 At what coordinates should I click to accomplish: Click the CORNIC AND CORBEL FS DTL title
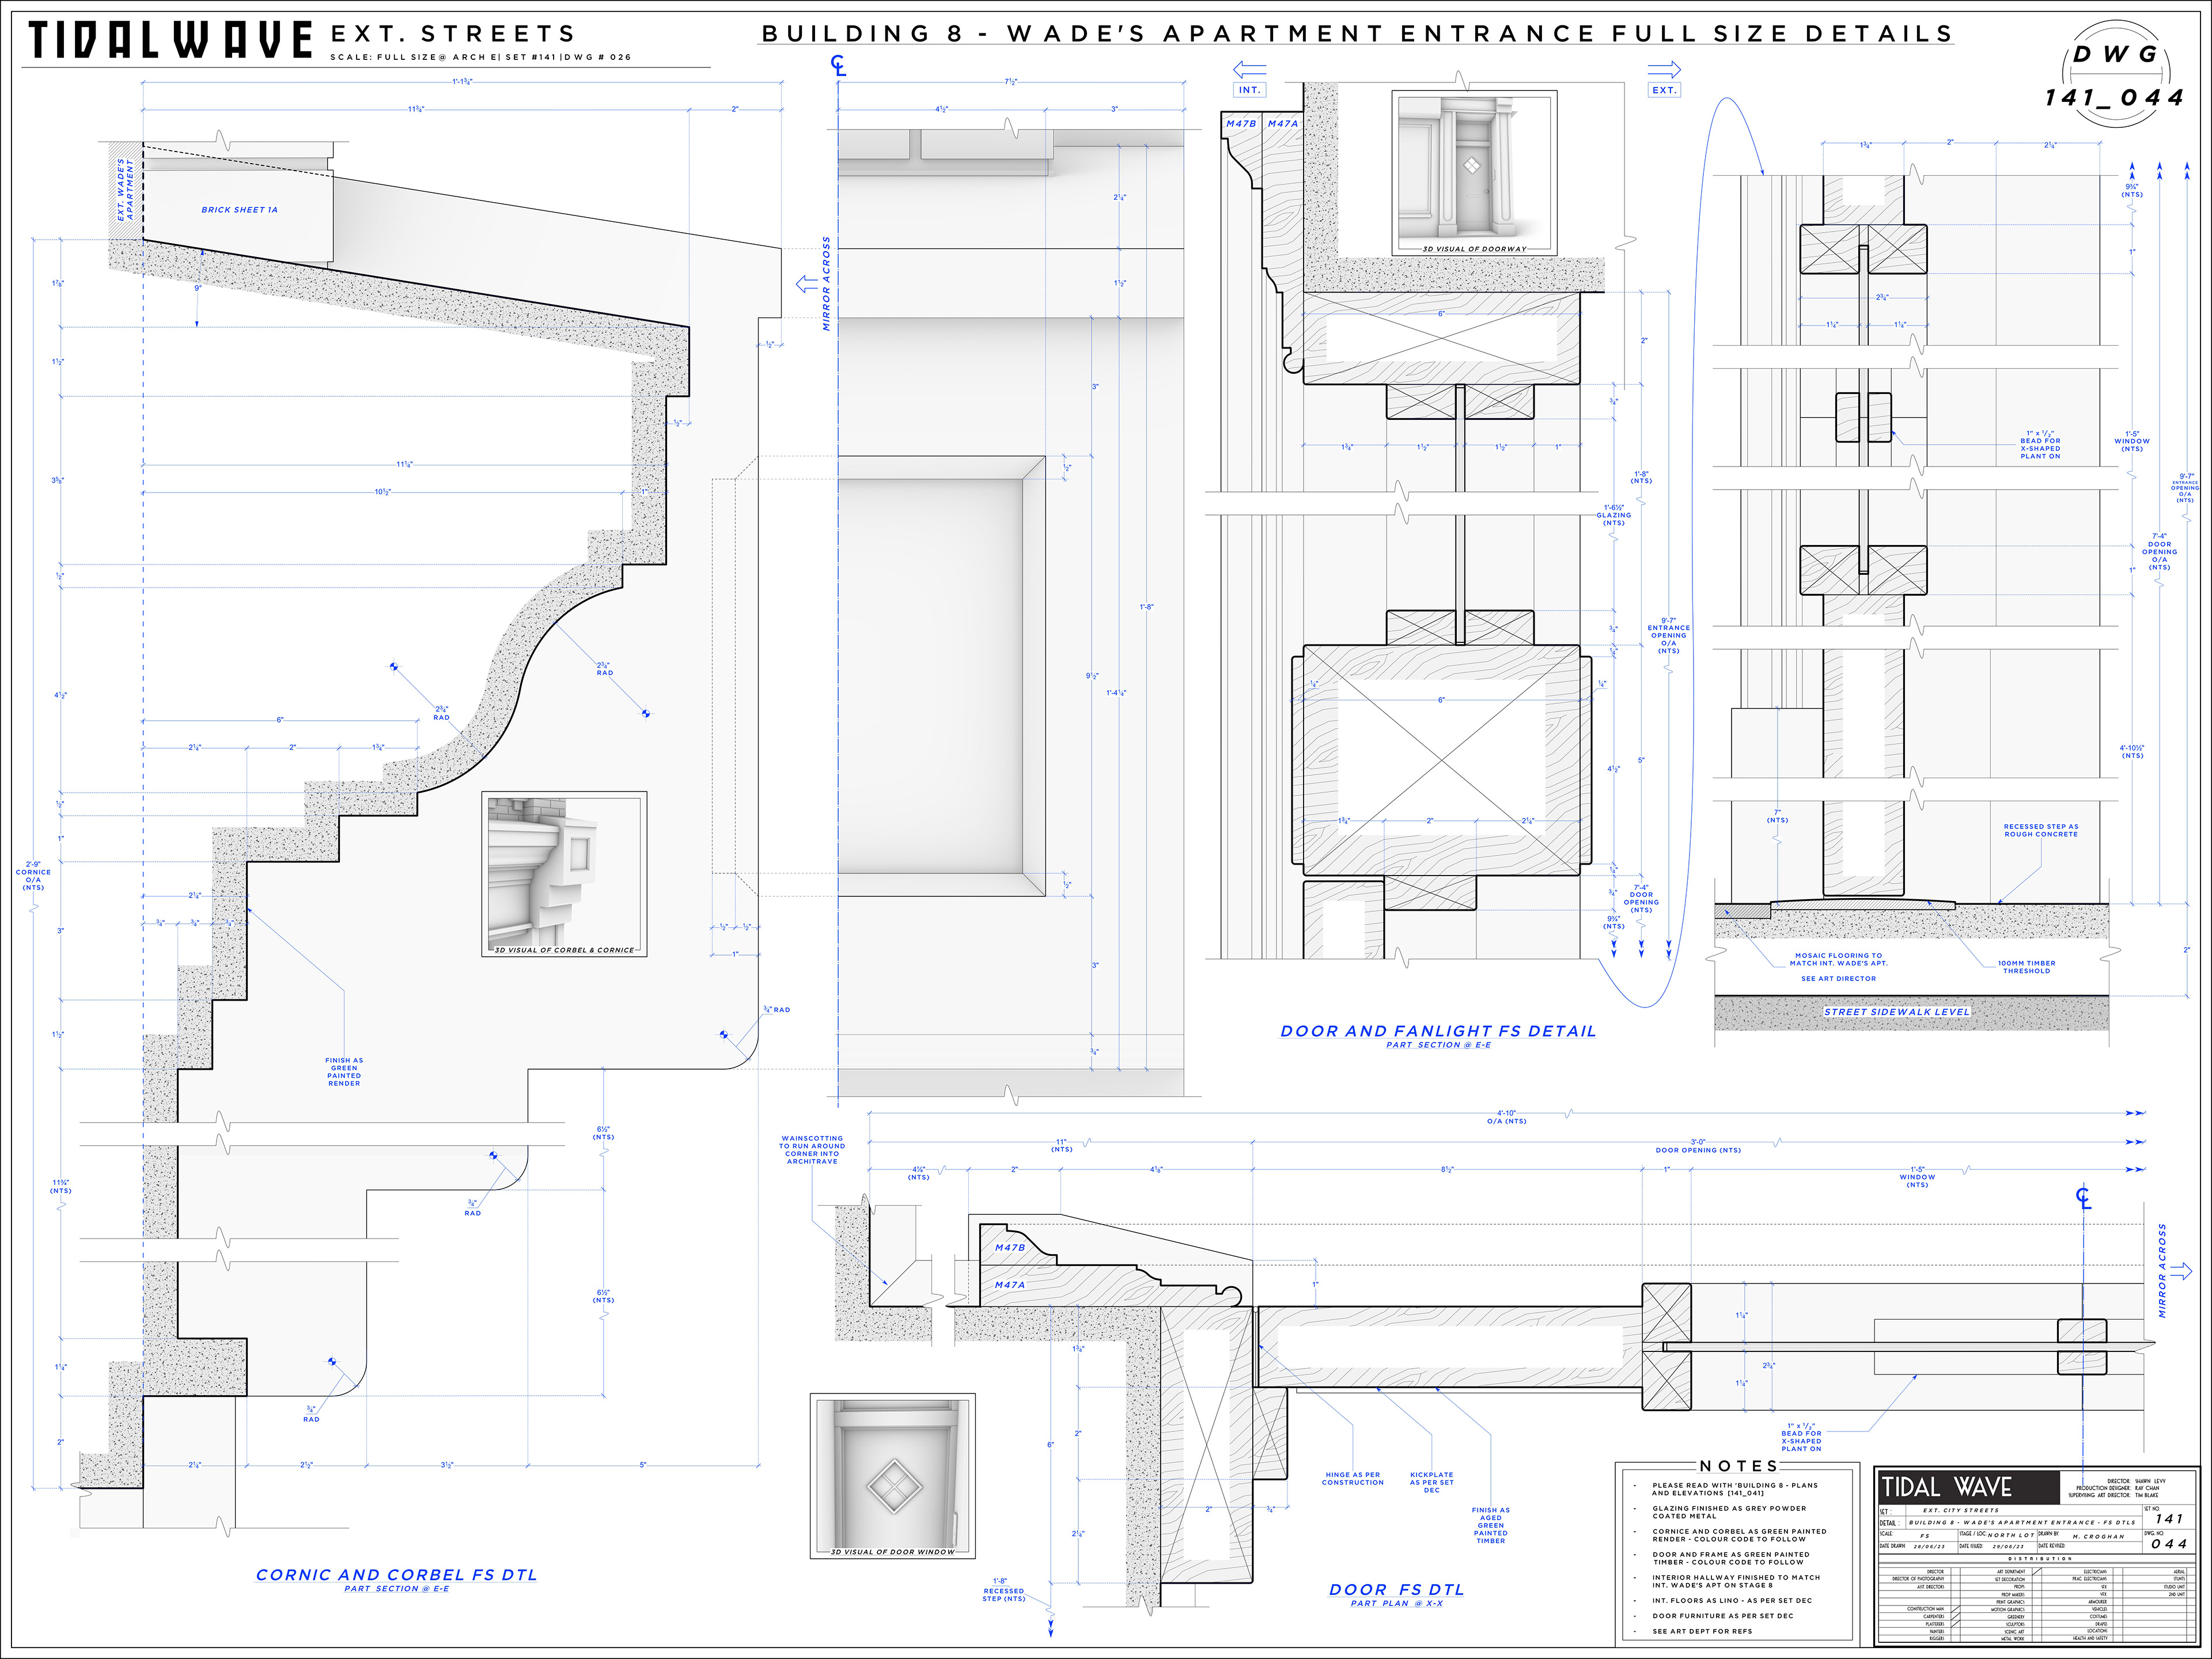(396, 1574)
